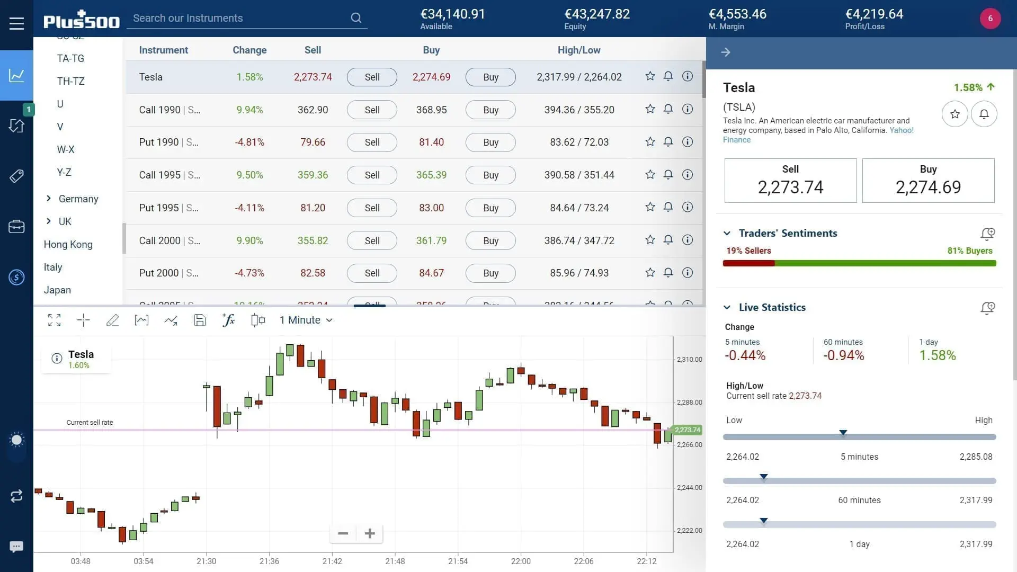This screenshot has height=572, width=1017.
Task: Open the chat bubble icon in sidebar
Action: (x=16, y=546)
